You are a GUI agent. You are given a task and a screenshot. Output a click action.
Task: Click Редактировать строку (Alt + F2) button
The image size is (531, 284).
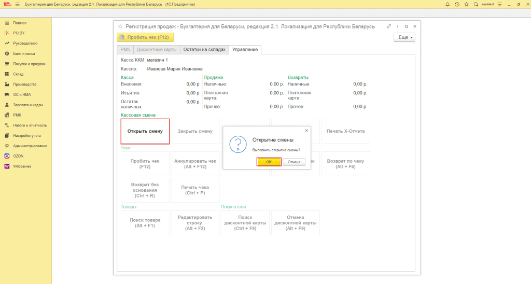pyautogui.click(x=195, y=223)
